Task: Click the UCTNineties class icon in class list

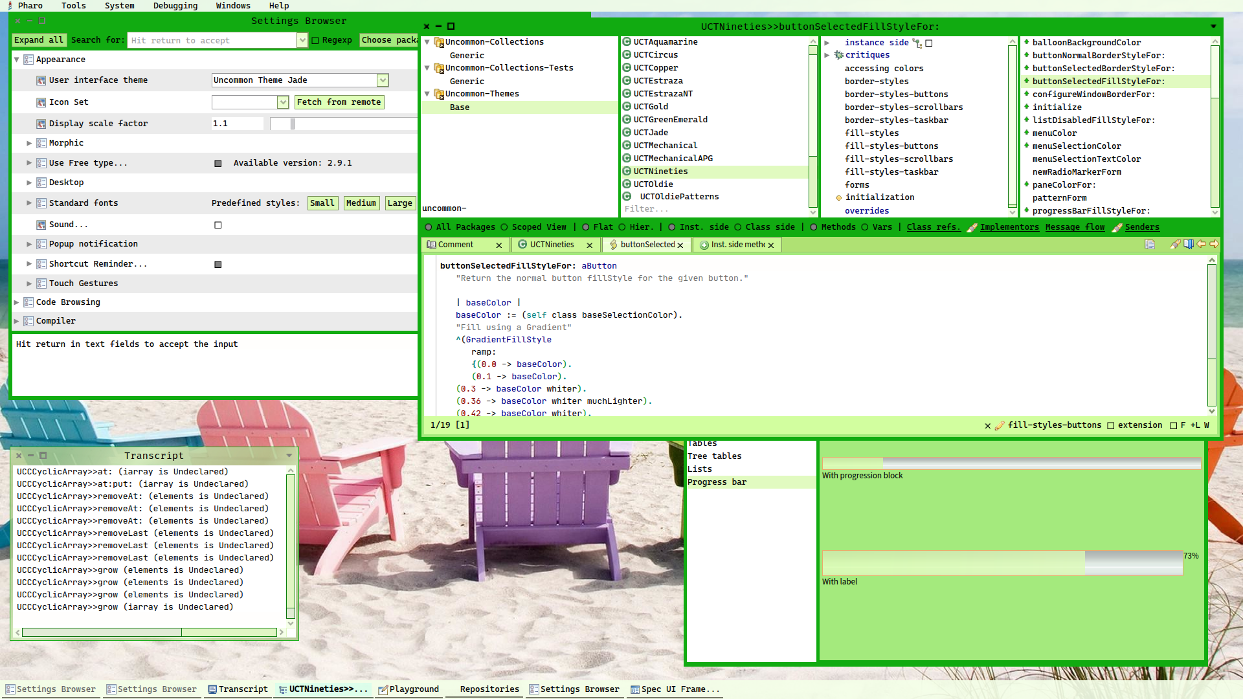Action: click(x=627, y=172)
